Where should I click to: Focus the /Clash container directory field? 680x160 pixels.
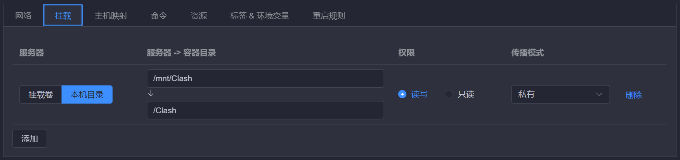[265, 111]
